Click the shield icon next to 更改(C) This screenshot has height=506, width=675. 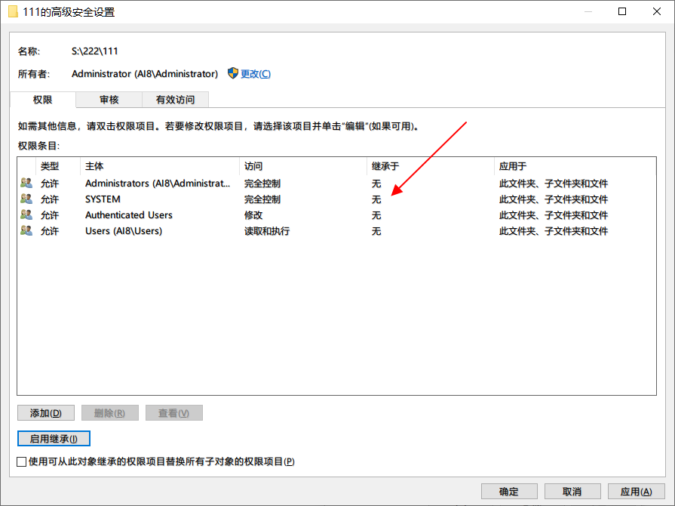(x=233, y=73)
